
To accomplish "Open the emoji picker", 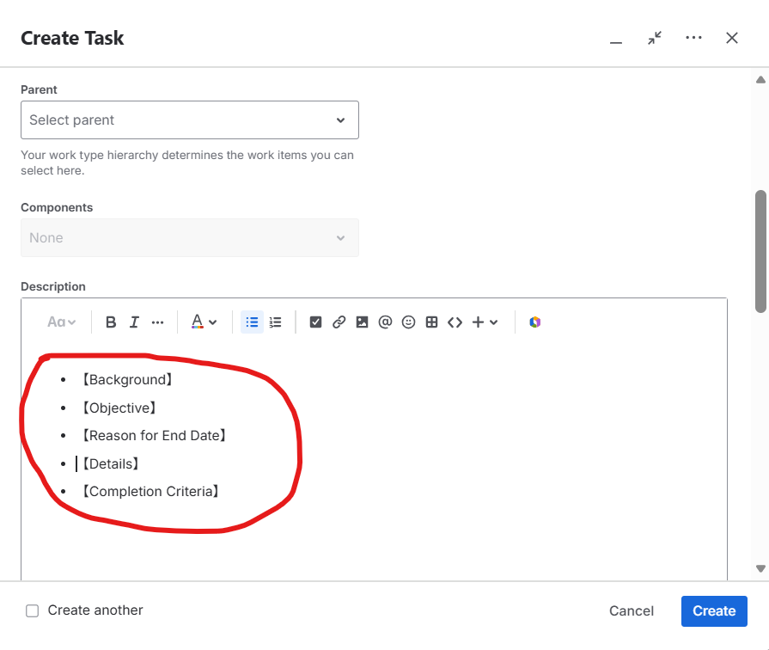I will coord(408,322).
